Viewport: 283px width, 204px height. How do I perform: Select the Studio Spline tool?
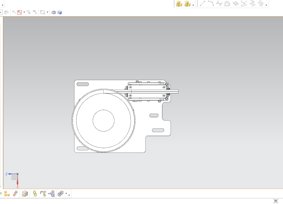pos(219,3)
